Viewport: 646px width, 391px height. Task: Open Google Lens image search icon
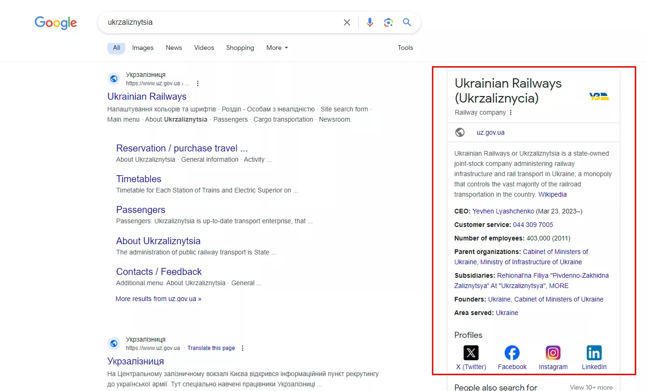[389, 22]
